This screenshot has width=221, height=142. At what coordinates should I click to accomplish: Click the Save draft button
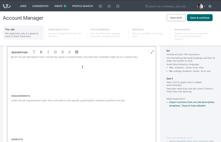(176, 18)
